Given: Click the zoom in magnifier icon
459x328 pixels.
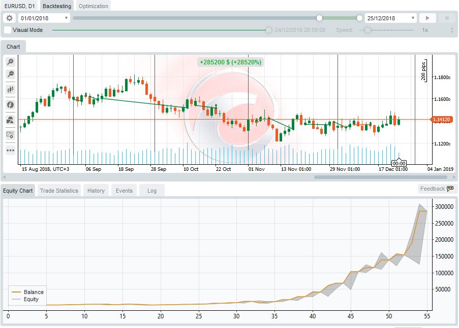Looking at the screenshot, I should coord(10,62).
